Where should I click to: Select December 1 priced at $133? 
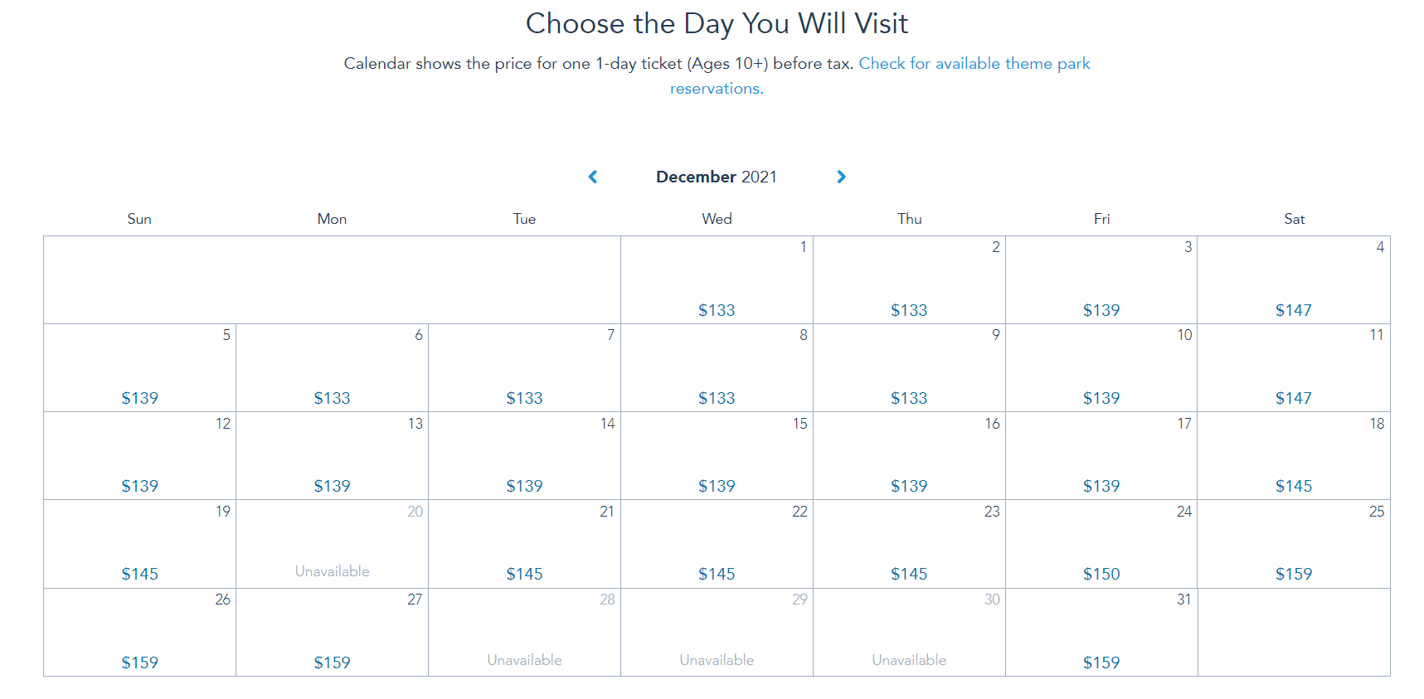point(717,280)
